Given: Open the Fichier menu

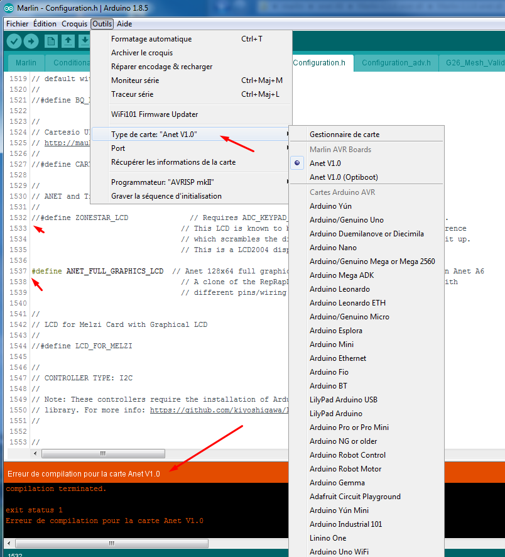Looking at the screenshot, I should point(17,24).
